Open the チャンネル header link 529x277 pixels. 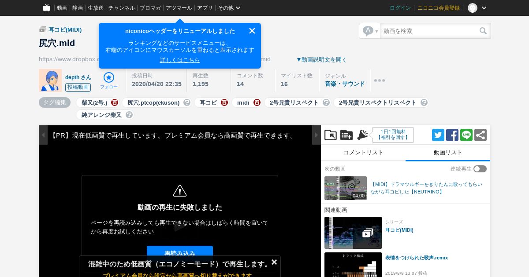(122, 8)
